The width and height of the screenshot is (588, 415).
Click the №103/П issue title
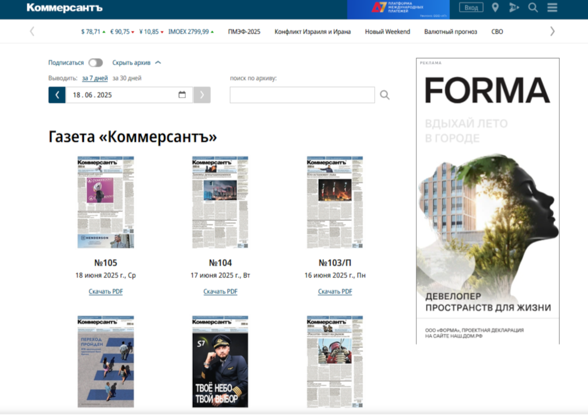pos(335,263)
